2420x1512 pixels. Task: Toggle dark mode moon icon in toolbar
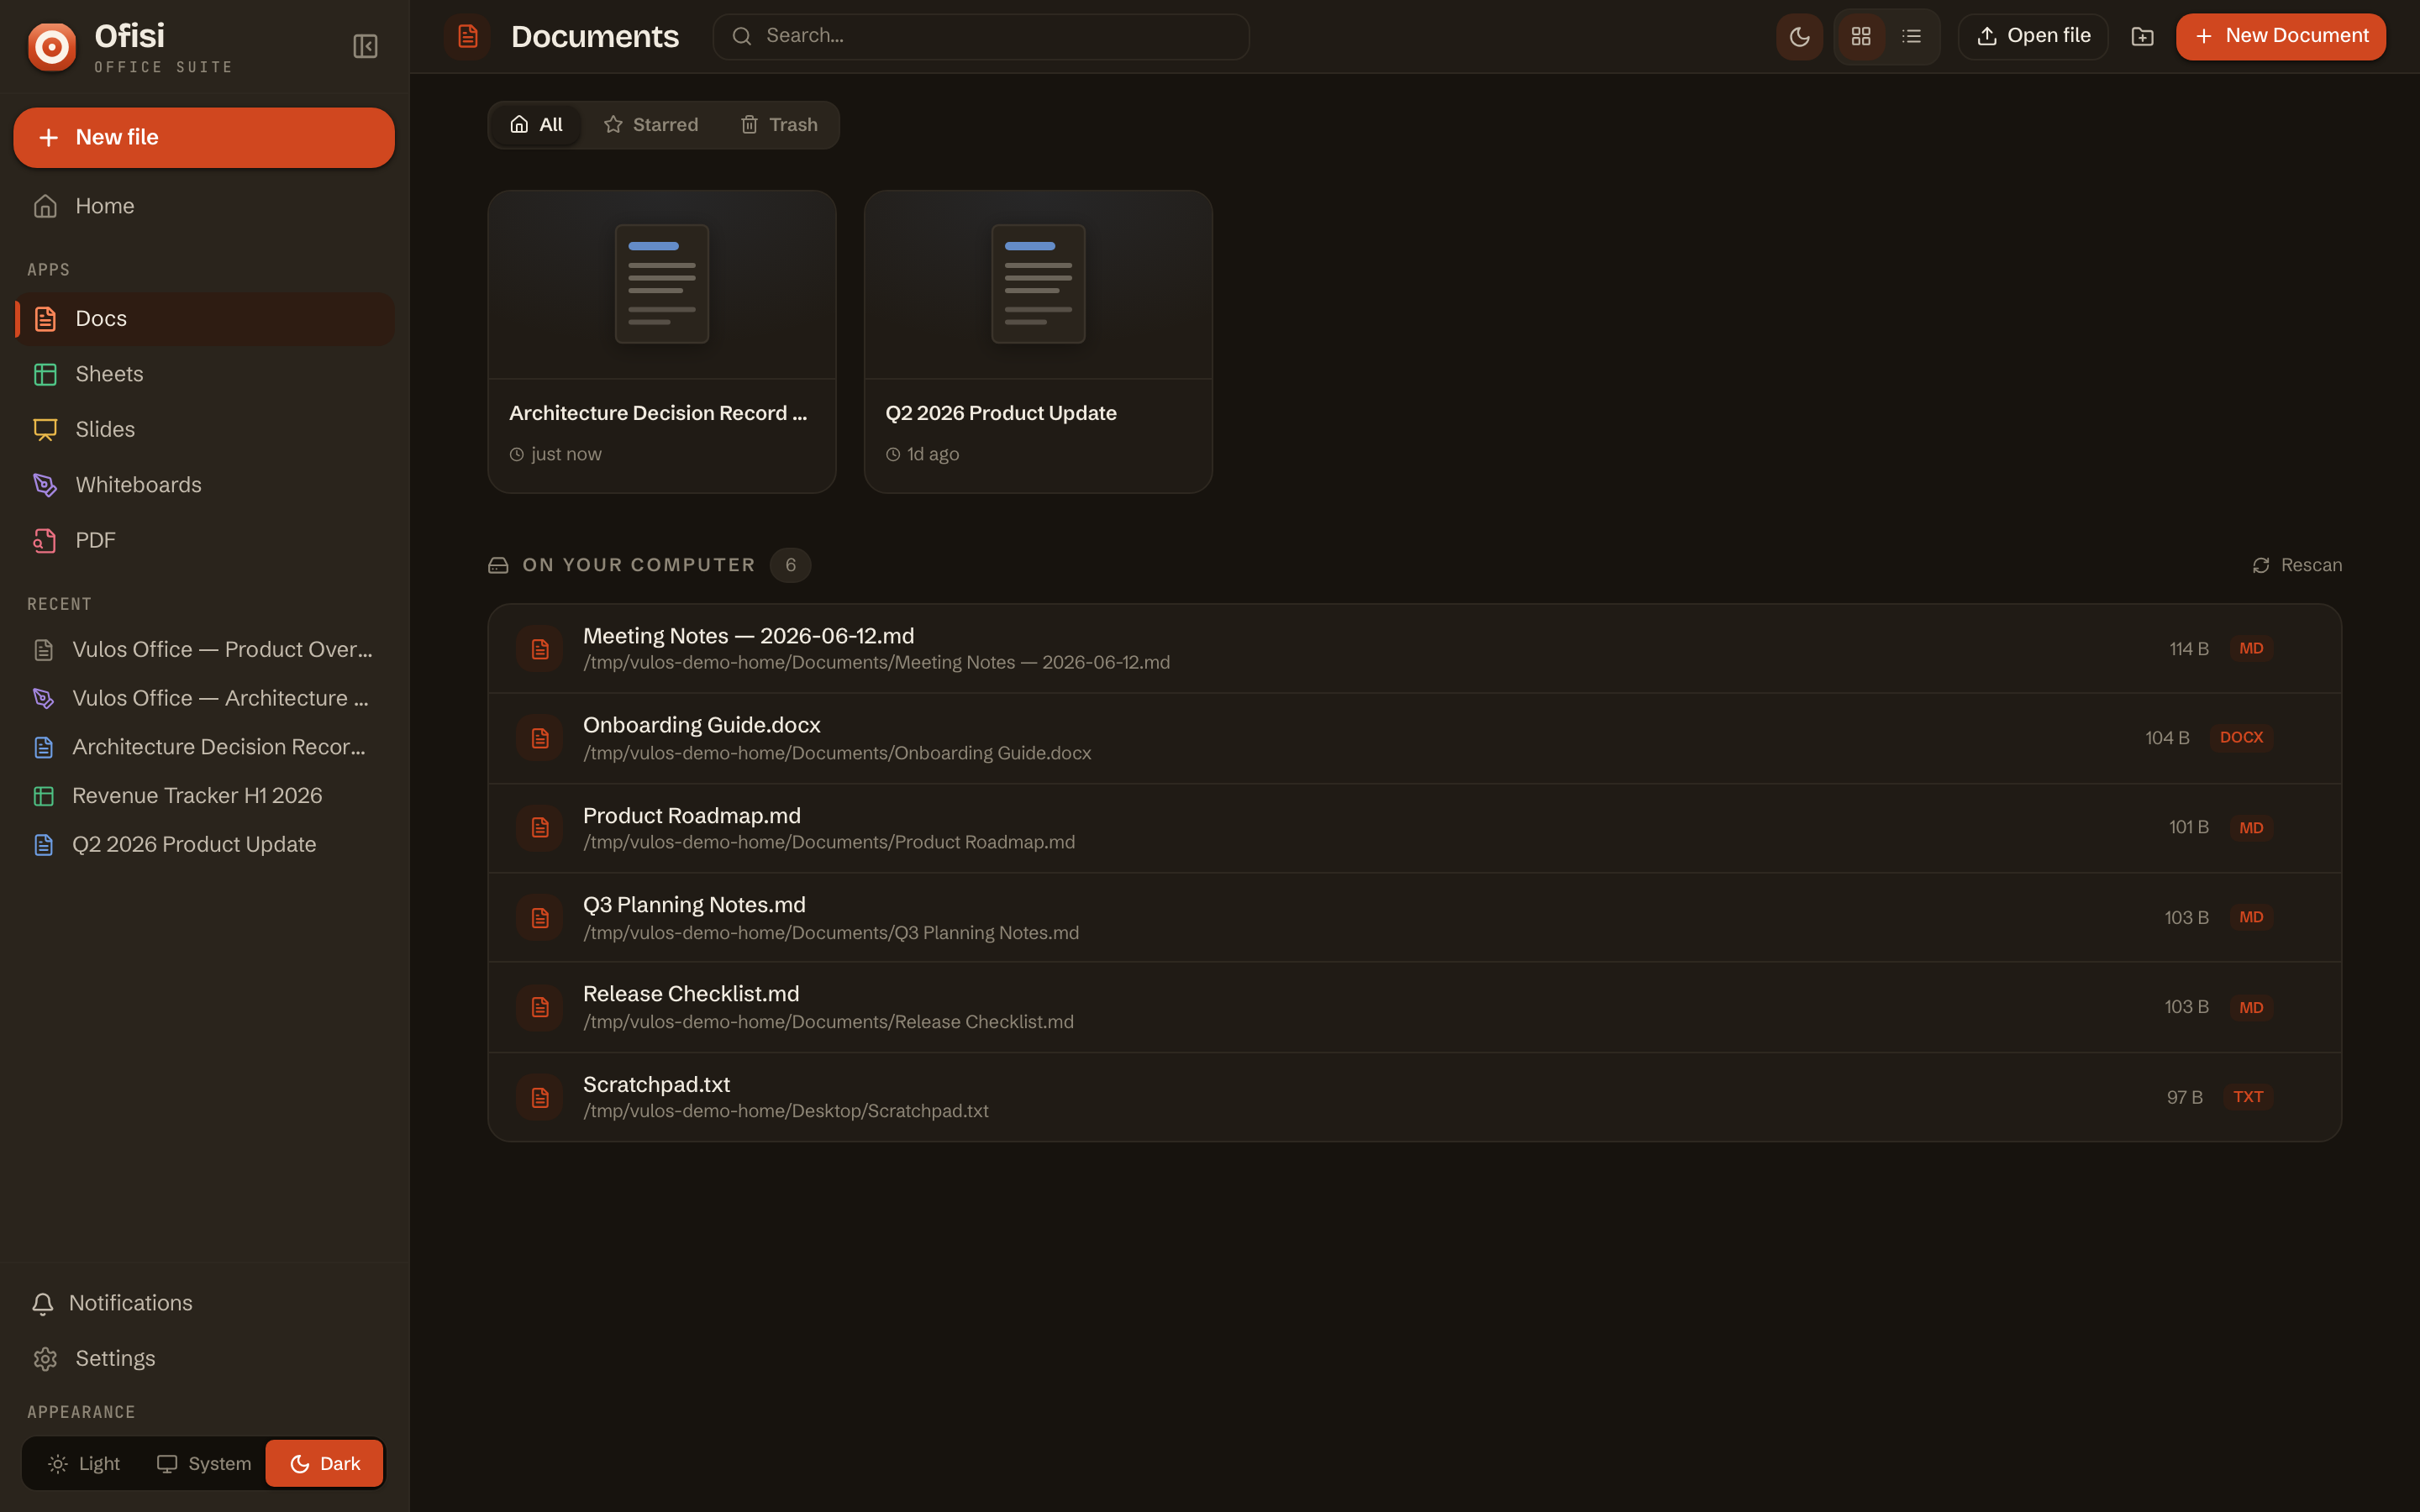click(1799, 37)
